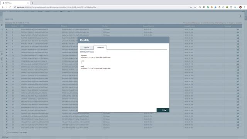
Task: Reload the browser page
Action: click(10, 7)
